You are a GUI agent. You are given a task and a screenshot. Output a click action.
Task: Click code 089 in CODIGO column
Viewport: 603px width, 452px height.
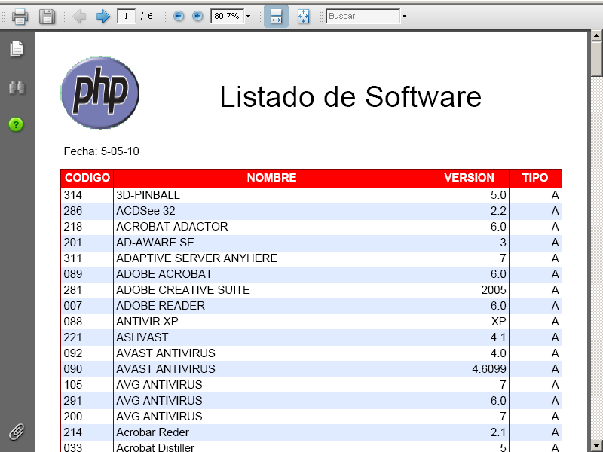72,274
